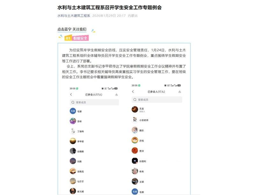This screenshot has height=195, width=255.
Task: Click the 已参会人(17人) title in the left list
Action: (94, 94)
